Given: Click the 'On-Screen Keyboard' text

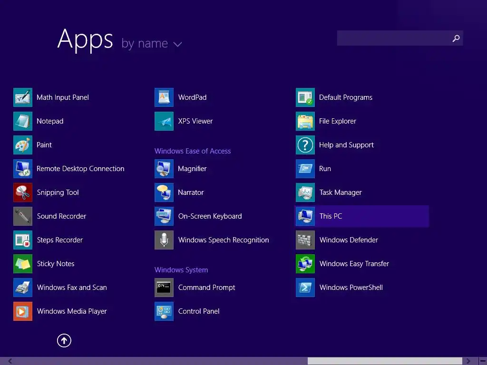Looking at the screenshot, I should 210,216.
